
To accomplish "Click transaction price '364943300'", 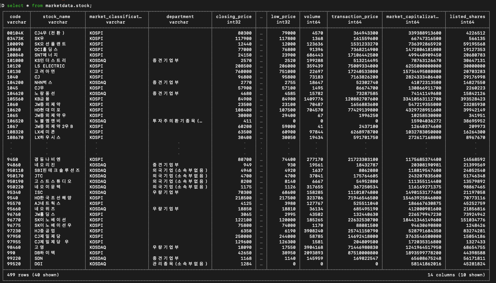I will [x=366, y=33].
